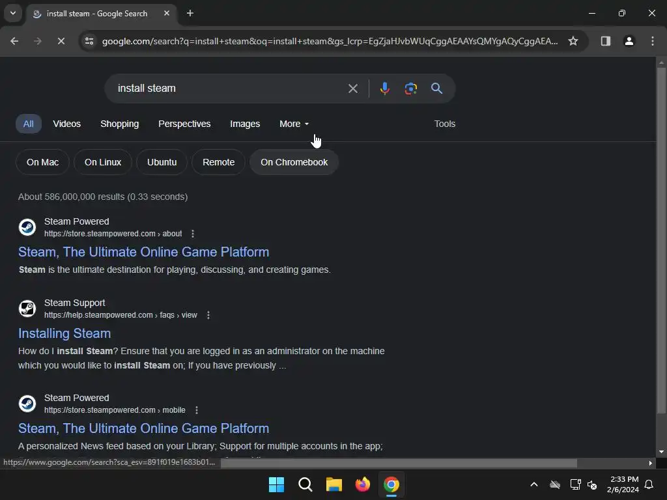Click the horizontal scroll right arrow
The image size is (667, 500).
coord(651,463)
